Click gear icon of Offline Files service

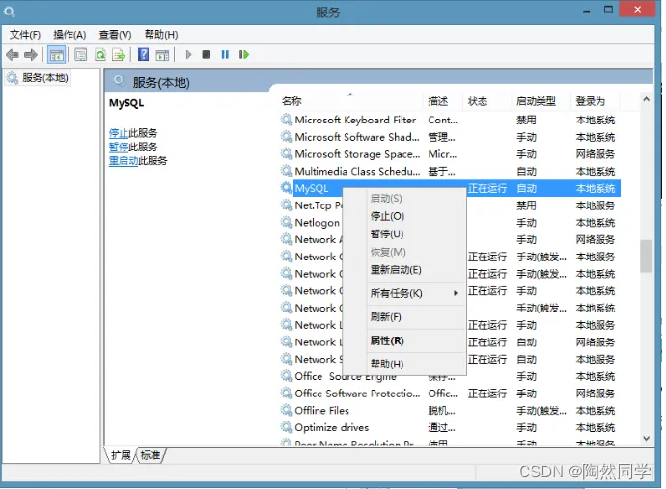(x=287, y=410)
